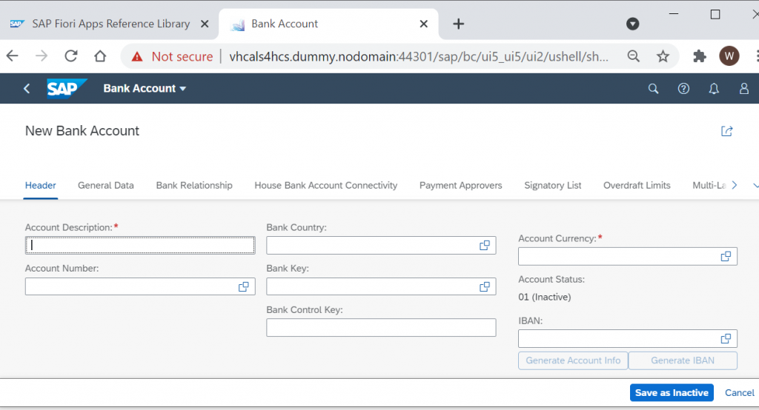Open the user profile icon

tap(744, 89)
